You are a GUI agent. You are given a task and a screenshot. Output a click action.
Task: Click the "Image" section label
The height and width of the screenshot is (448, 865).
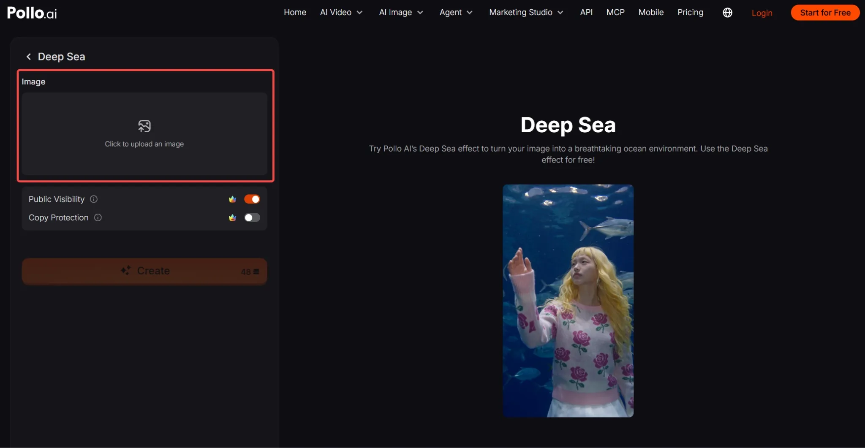coord(33,81)
